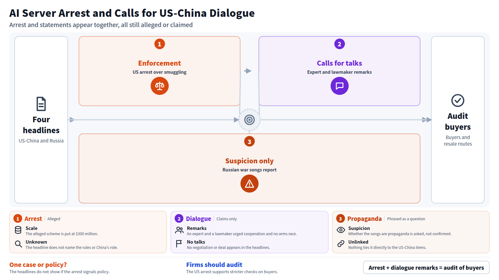Click 'Nothing ties it directly' sentence

click(x=387, y=248)
